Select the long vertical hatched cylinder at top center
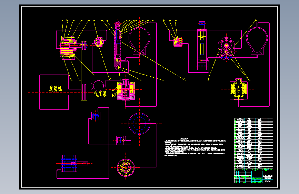This screenshot has width=299, height=194. click(118, 46)
